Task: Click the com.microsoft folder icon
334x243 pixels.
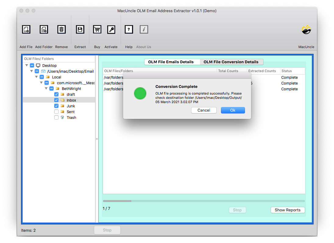Action: 53,83
